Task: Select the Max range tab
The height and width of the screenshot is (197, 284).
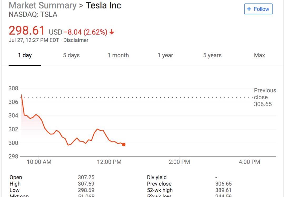Action: click(259, 56)
